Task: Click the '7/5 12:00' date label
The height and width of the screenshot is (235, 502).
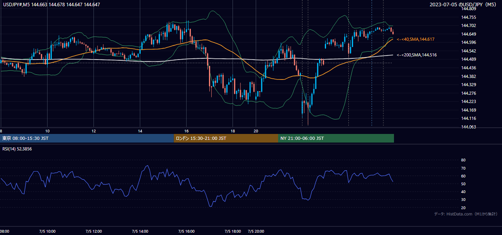Action: click(93, 231)
